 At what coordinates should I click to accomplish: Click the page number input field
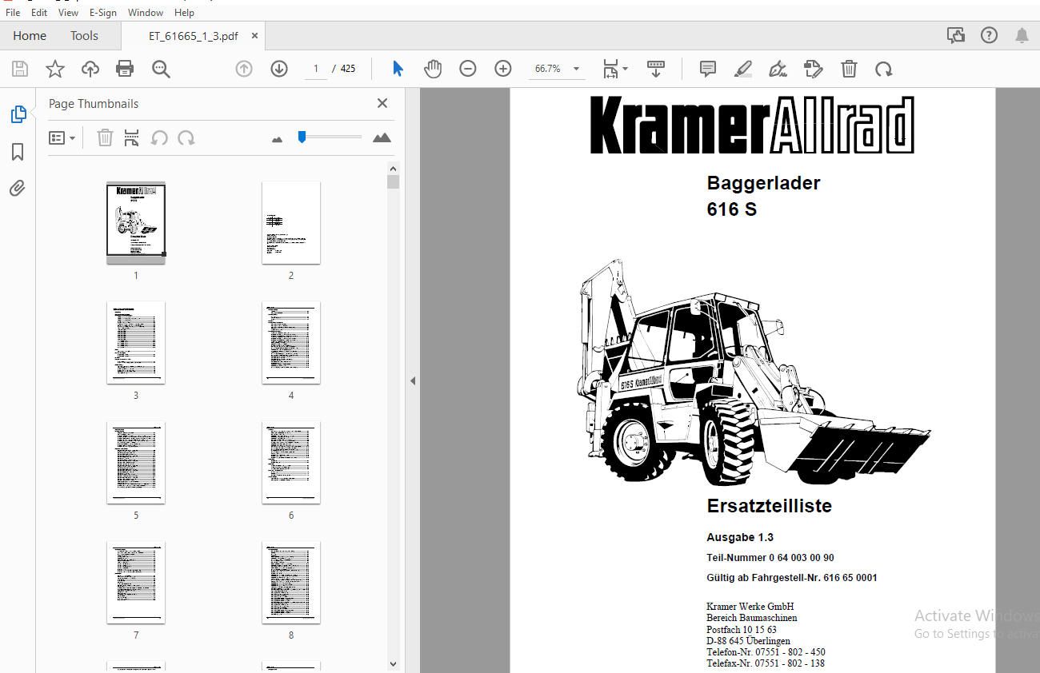316,69
